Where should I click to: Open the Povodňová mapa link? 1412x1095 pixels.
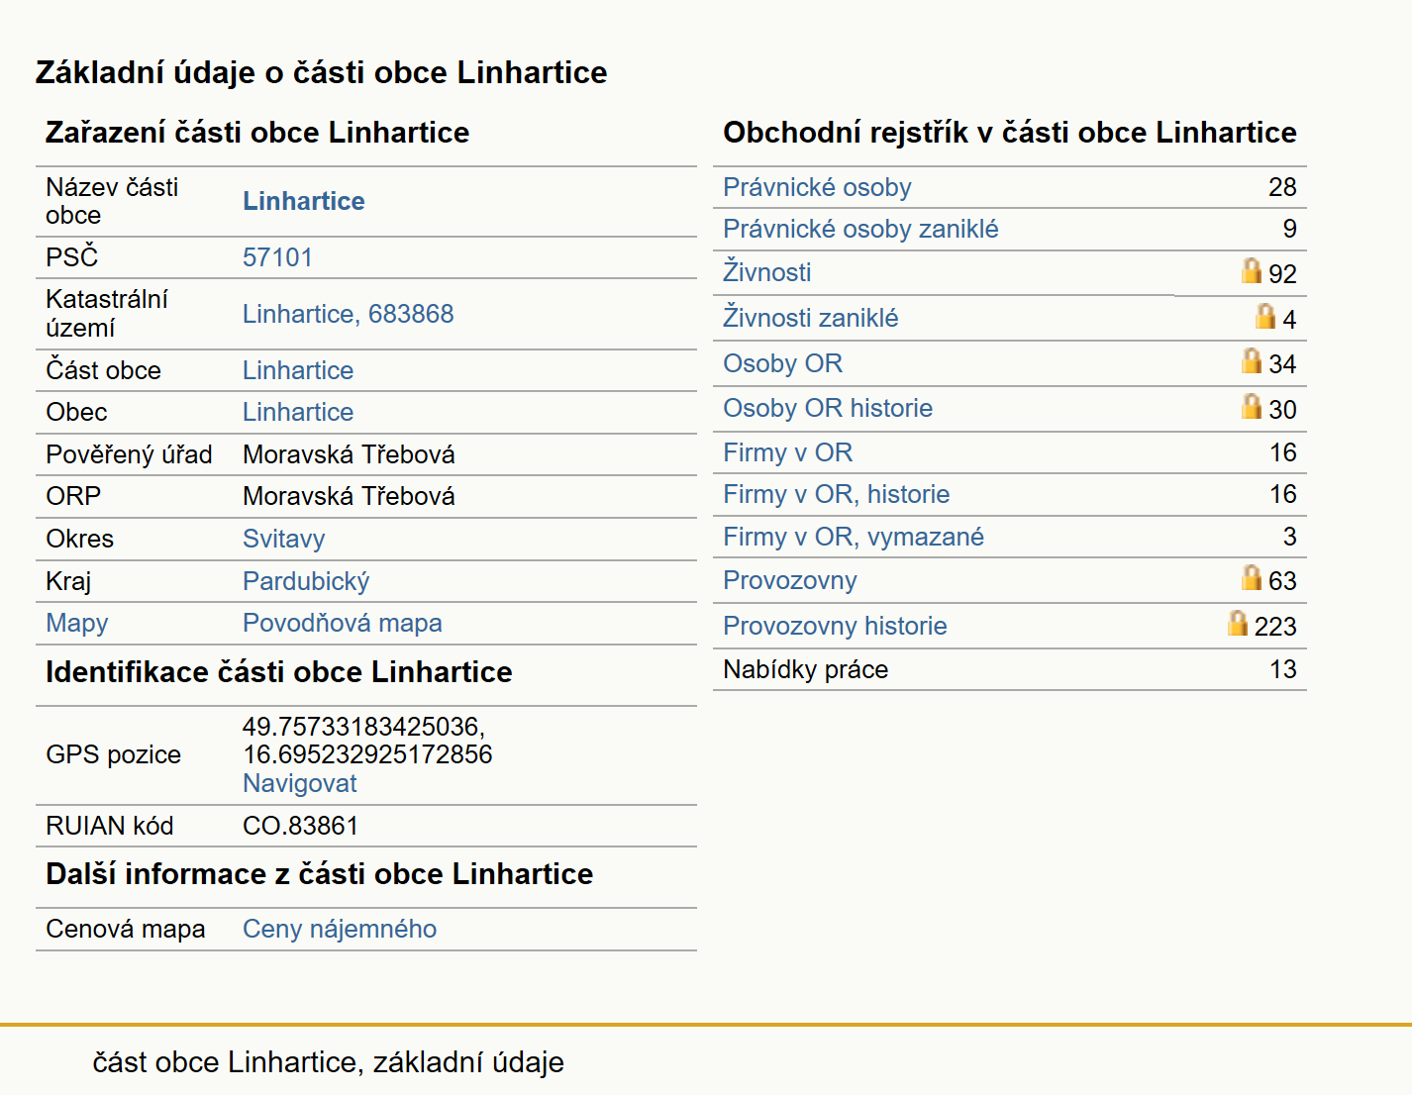click(342, 623)
